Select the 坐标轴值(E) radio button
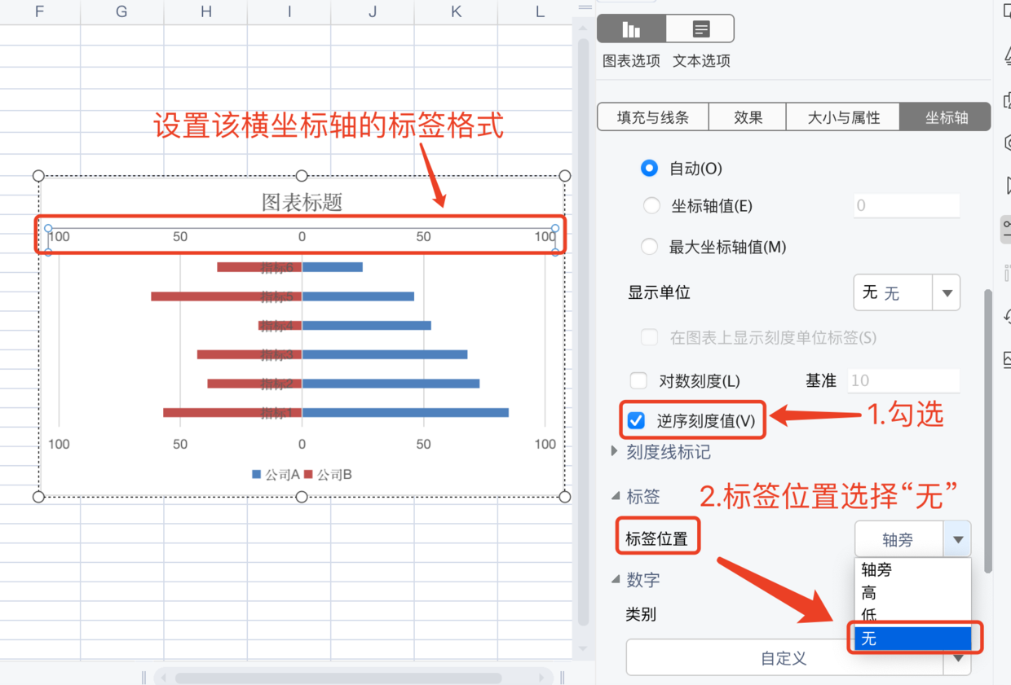This screenshot has height=685, width=1011. [651, 206]
